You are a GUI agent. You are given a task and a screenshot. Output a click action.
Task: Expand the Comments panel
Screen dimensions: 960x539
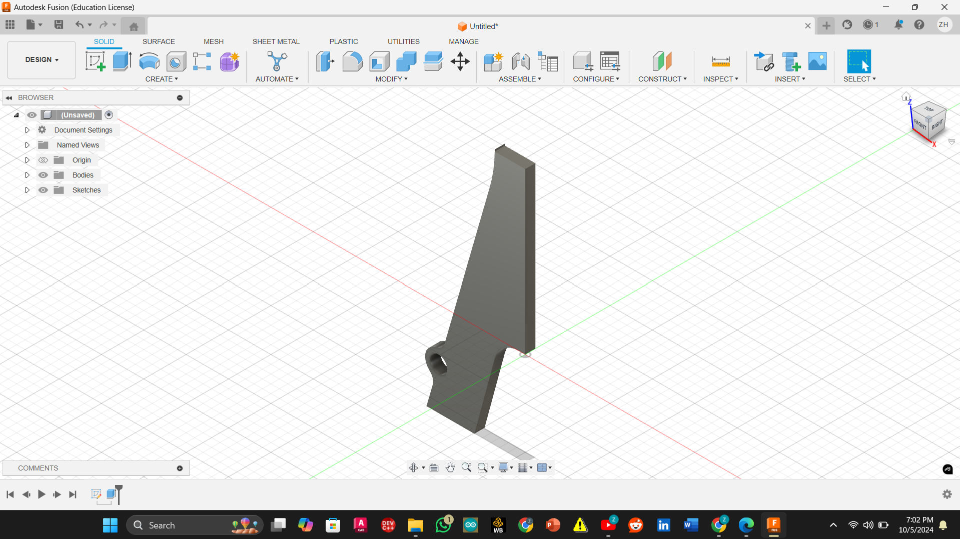(180, 468)
